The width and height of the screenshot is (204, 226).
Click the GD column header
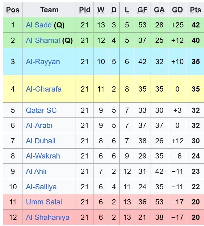(177, 10)
